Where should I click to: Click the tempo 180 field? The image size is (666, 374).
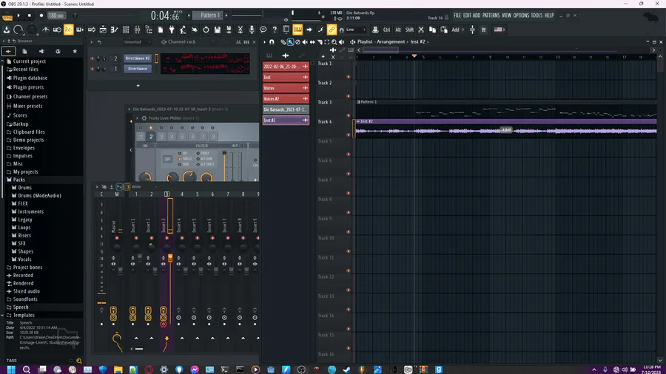click(56, 16)
